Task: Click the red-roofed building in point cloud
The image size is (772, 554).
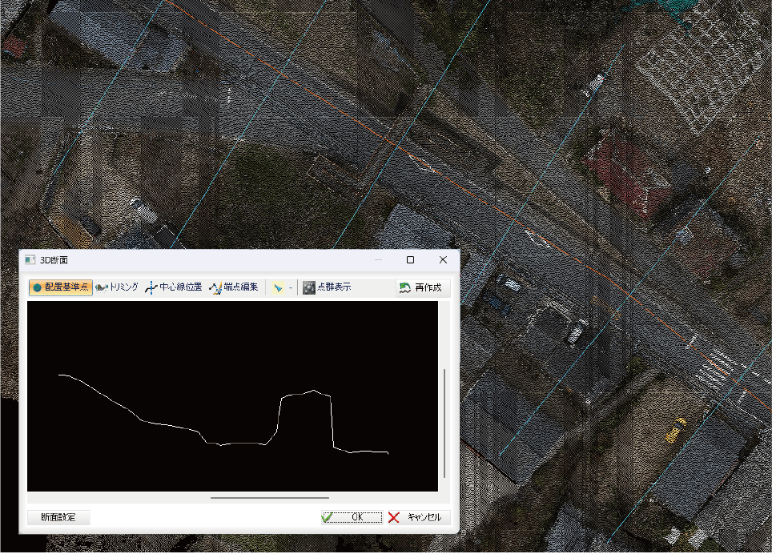Action: (x=628, y=173)
